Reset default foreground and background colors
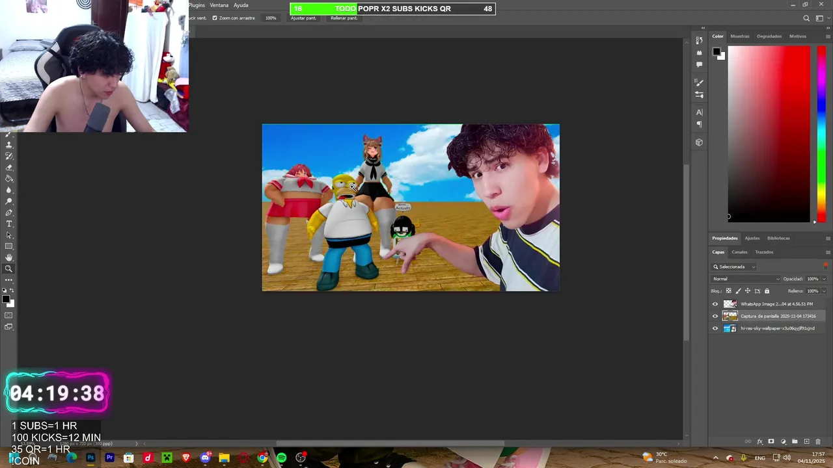Viewport: 833px width, 468px height. pos(4,290)
